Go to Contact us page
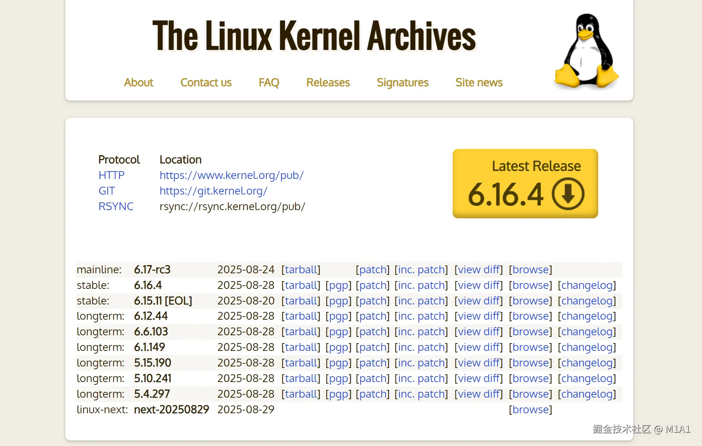 pos(206,83)
